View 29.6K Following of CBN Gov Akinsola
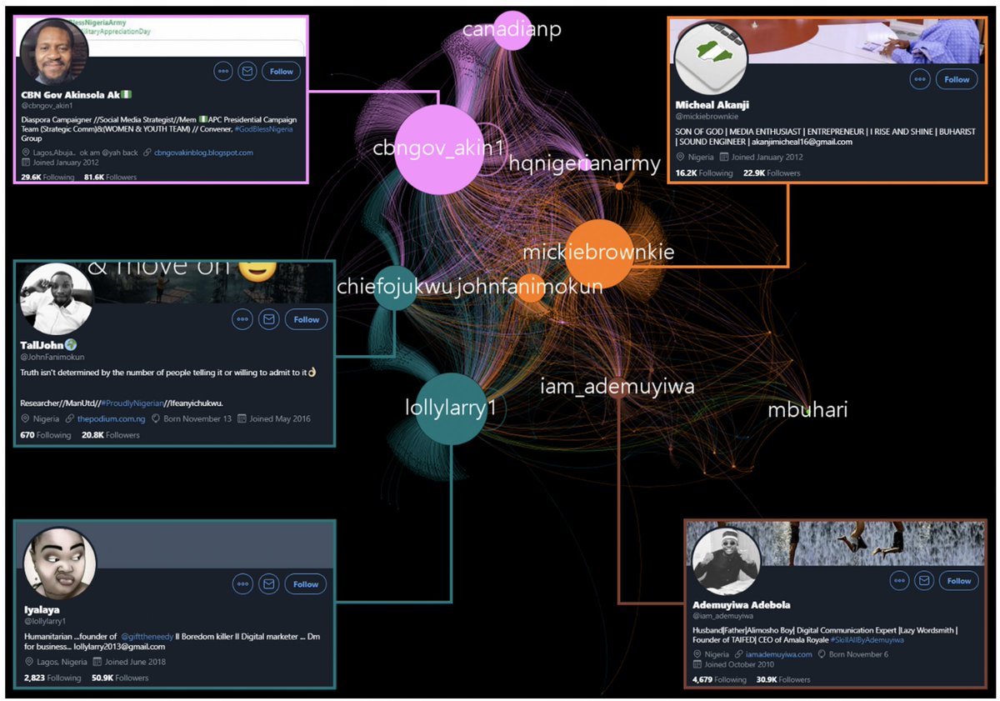Viewport: 1000px width, 701px height. click(x=47, y=177)
